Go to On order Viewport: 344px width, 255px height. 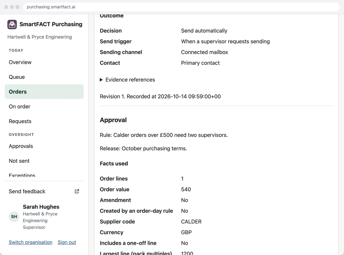44,107
